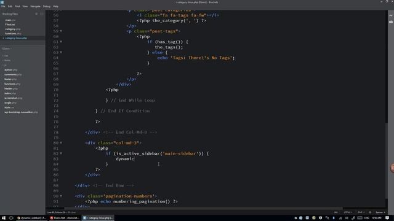This screenshot has height=221, width=394.
Task: Open style.css in project tree
Action: click(9, 107)
